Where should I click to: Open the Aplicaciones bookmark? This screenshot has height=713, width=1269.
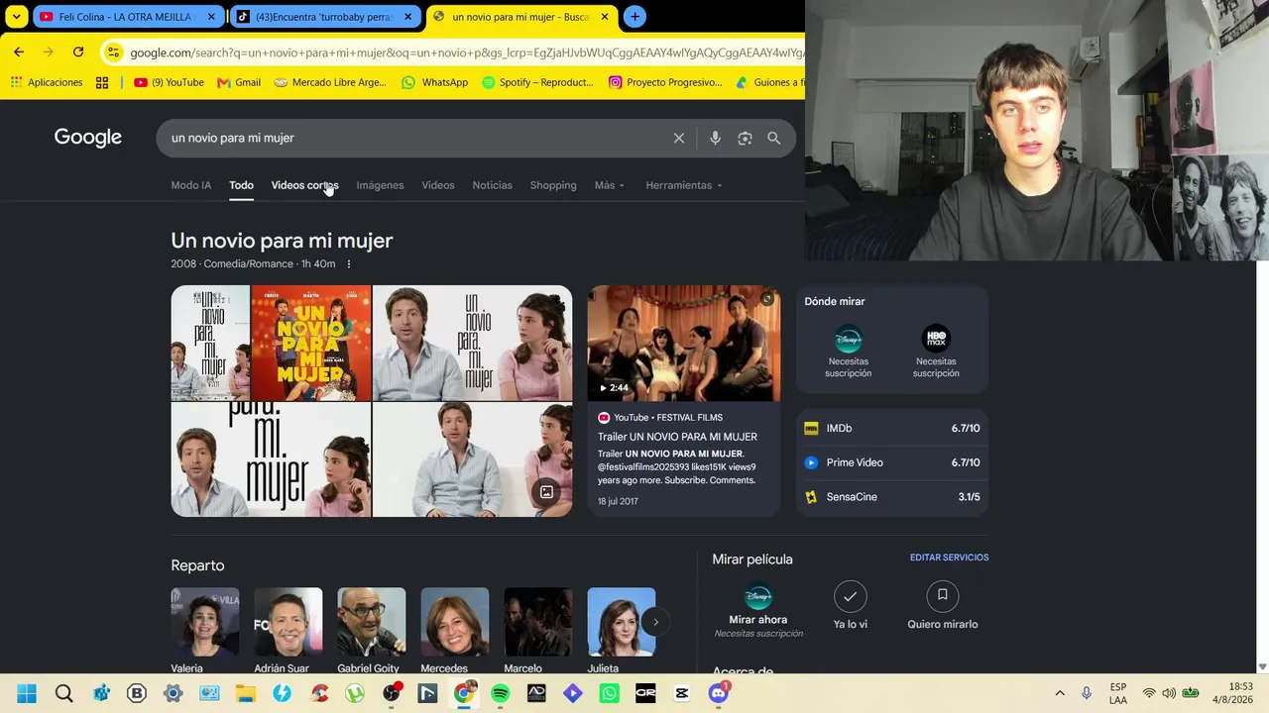coord(46,82)
